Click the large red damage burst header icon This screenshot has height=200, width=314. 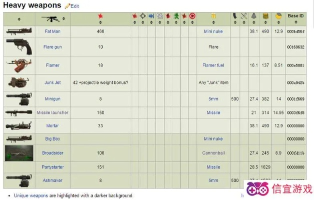pyautogui.click(x=100, y=16)
